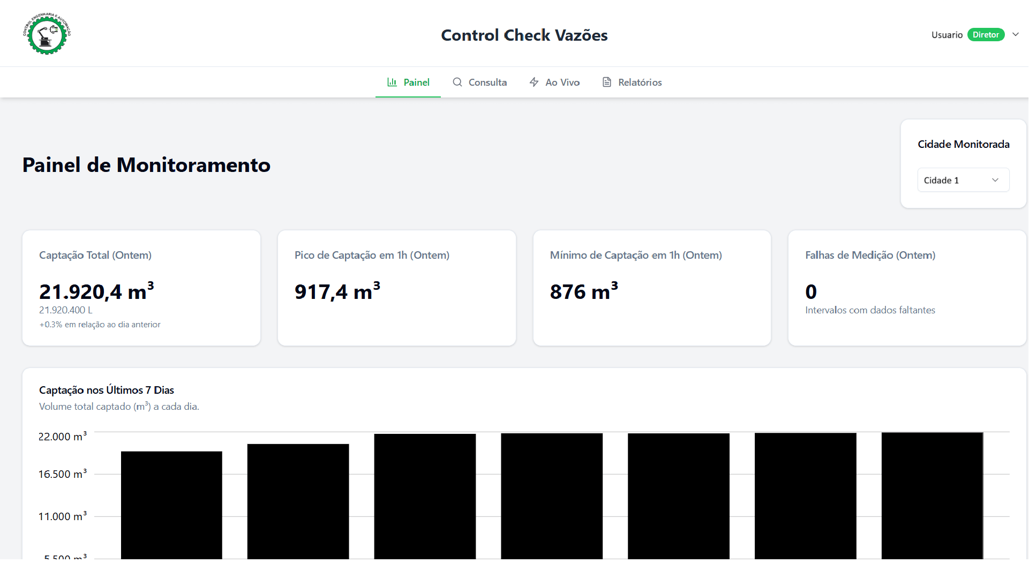Click the first bar in the chart
Screen dimensions: 1029x563
coord(171,506)
